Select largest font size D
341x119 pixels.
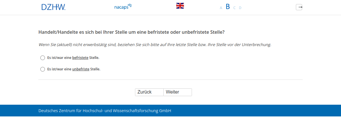coord(240,8)
